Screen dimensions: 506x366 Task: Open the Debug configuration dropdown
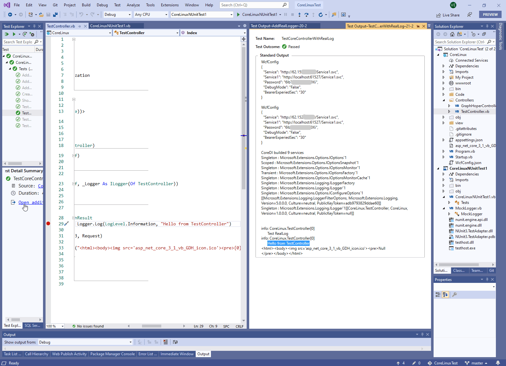pyautogui.click(x=117, y=15)
